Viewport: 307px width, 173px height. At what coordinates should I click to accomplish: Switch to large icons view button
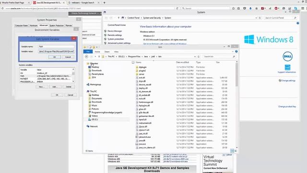[236, 151]
